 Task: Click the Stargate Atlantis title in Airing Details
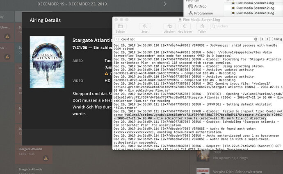click(x=92, y=40)
